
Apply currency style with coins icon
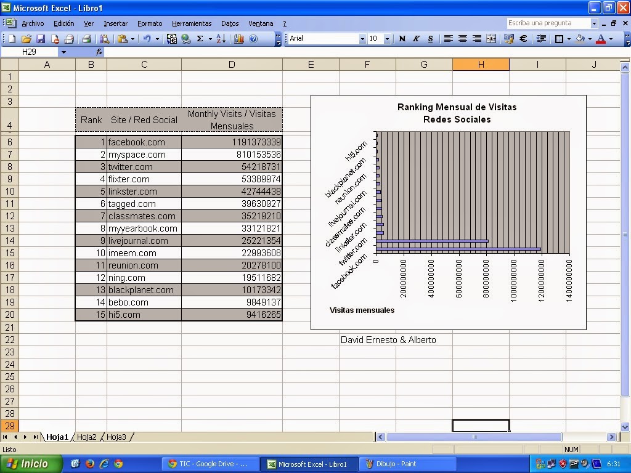click(508, 39)
